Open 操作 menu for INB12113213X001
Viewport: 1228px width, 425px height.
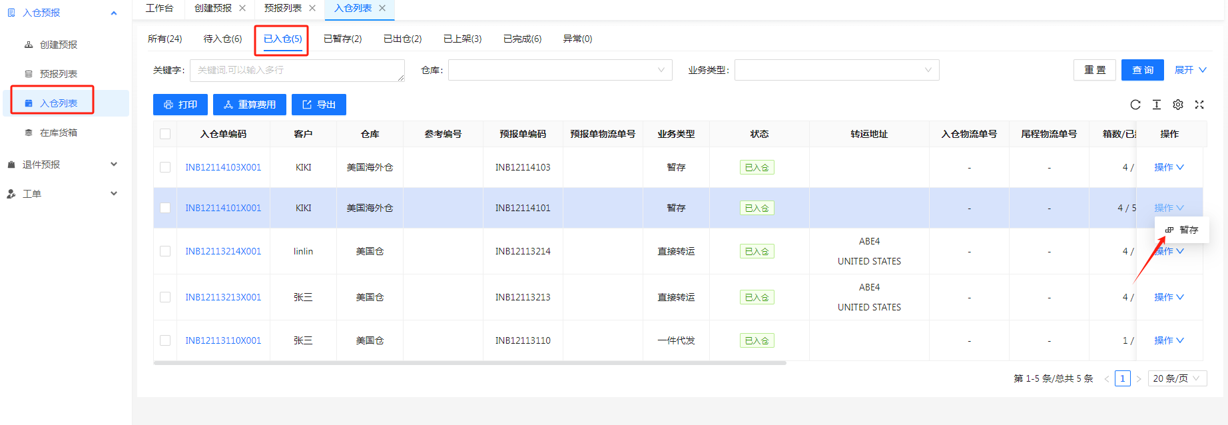pos(1169,297)
